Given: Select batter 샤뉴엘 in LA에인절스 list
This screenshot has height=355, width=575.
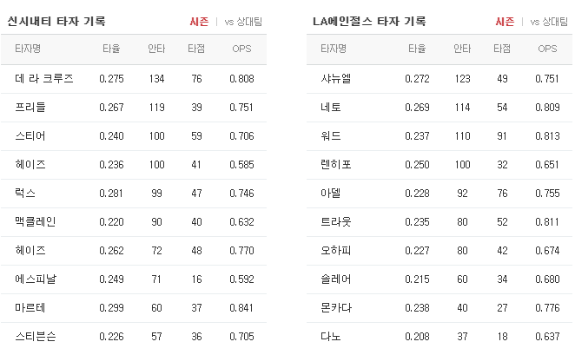Looking at the screenshot, I should (336, 79).
